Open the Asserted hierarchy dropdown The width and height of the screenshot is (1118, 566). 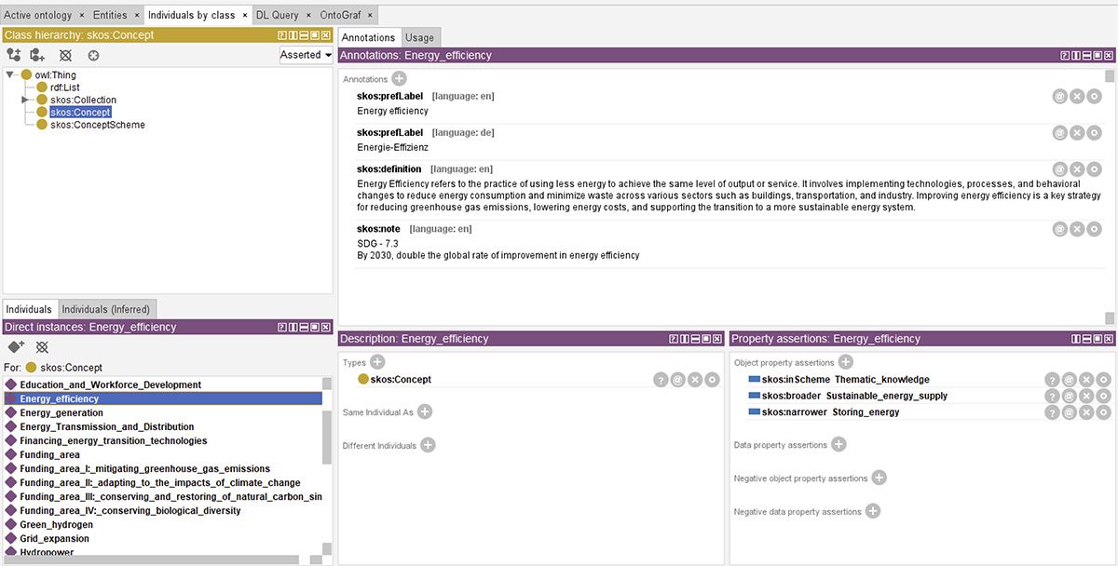point(306,55)
